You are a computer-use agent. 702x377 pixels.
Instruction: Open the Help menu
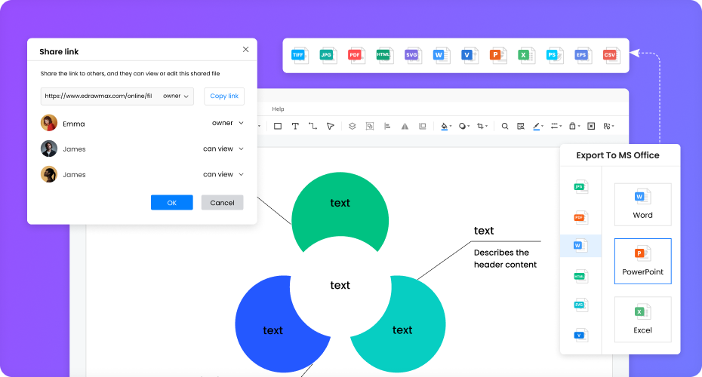click(x=278, y=109)
